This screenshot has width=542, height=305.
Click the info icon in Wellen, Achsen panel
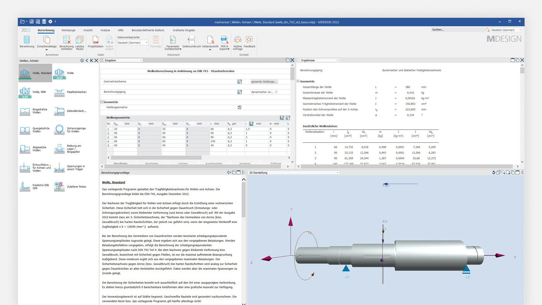[x=82, y=60]
